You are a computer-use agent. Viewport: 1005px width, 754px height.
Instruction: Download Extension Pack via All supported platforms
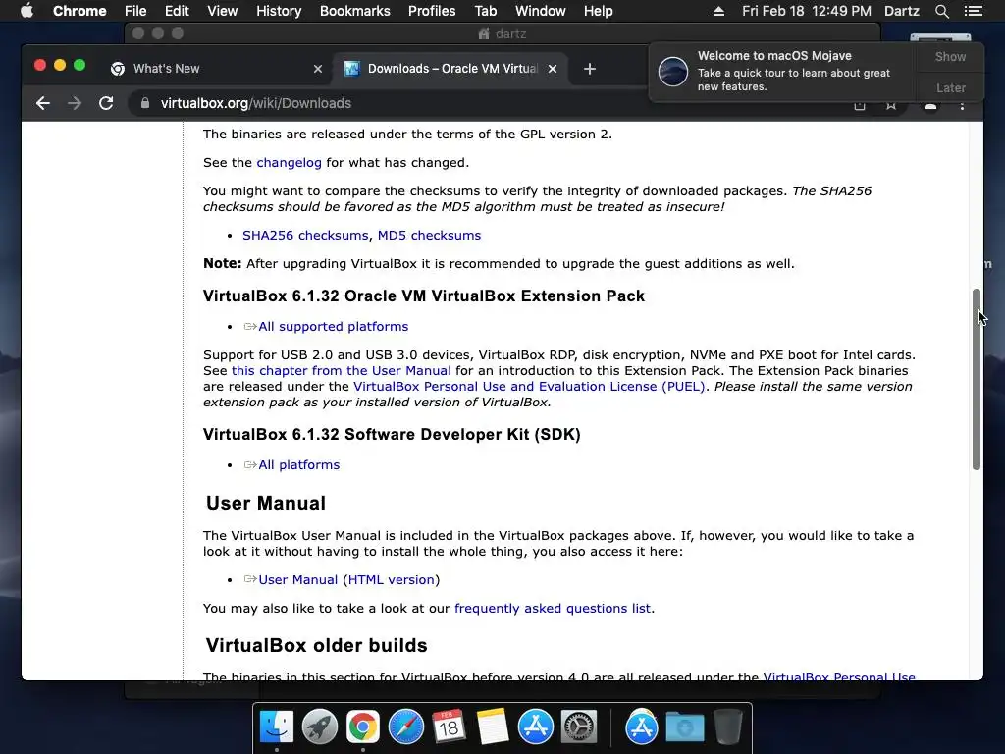coord(334,326)
